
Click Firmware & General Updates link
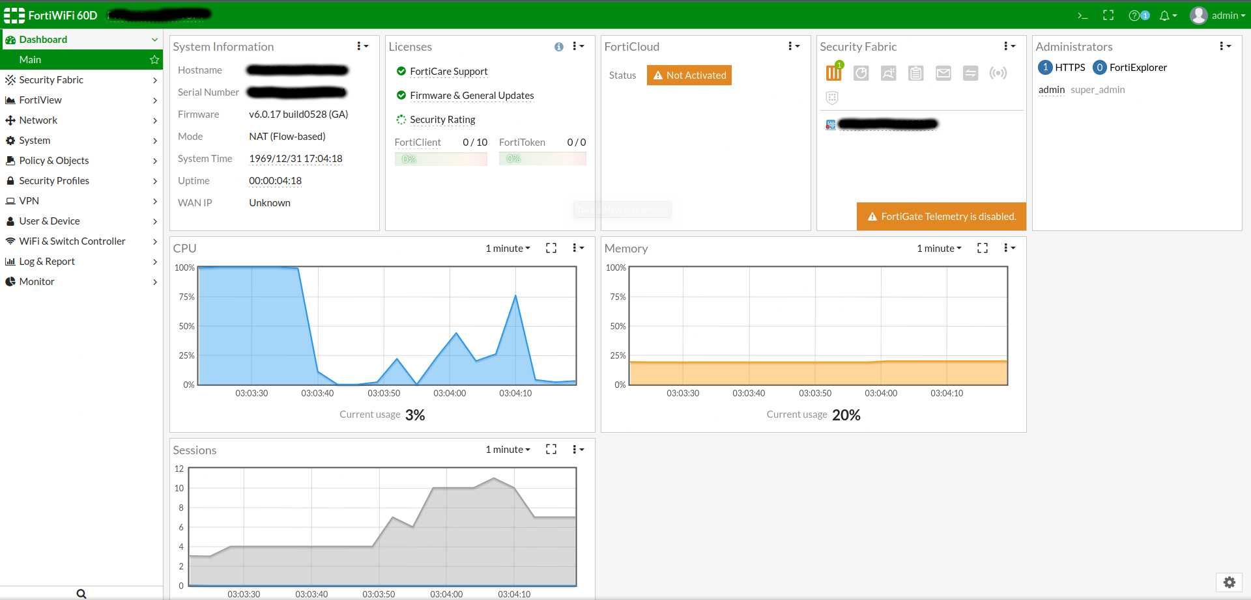472,95
